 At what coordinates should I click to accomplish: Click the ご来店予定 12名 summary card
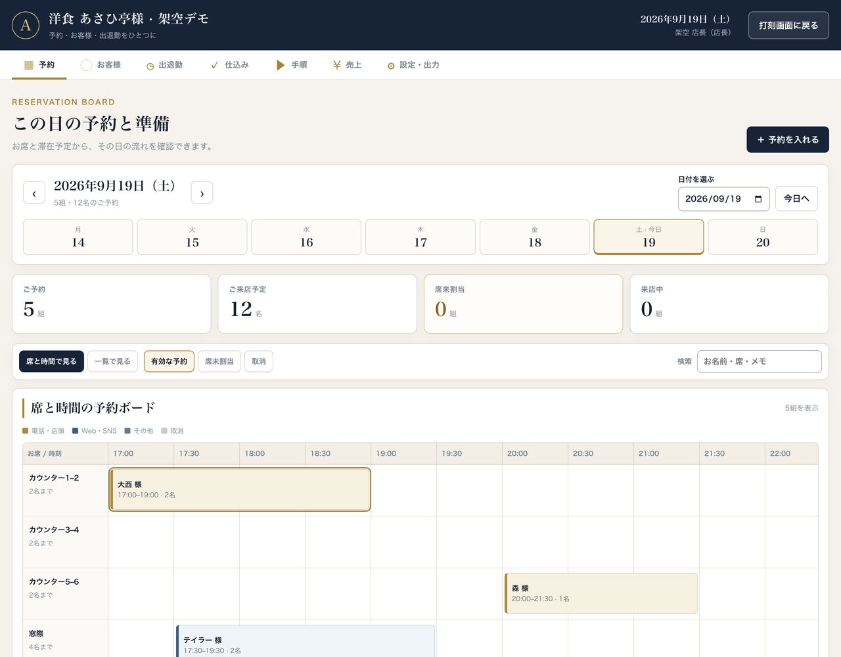point(317,304)
